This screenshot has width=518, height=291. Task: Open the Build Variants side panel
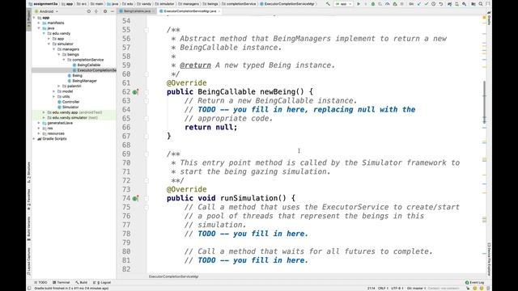[29, 228]
